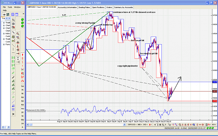
Task: Click the shift-to-end arrow icon in bottom toolbar
Action: pyautogui.click(x=155, y=125)
